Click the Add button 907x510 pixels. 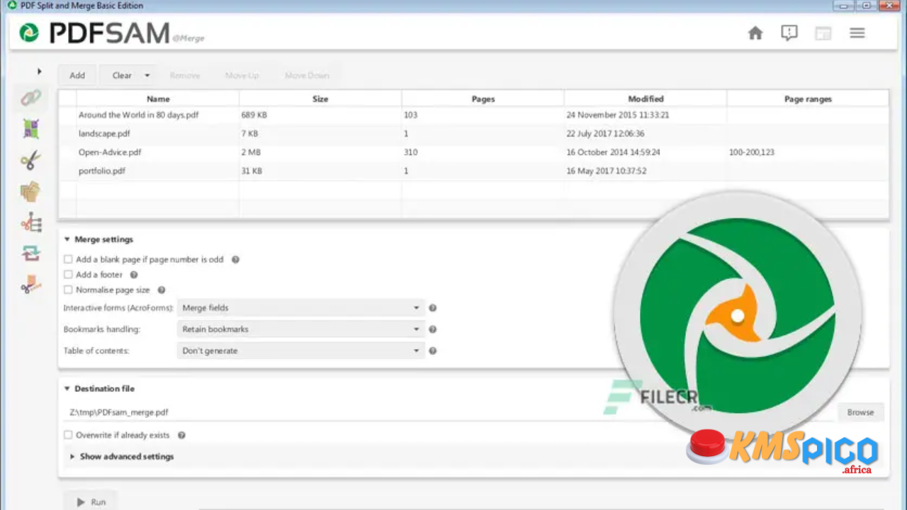(x=77, y=75)
